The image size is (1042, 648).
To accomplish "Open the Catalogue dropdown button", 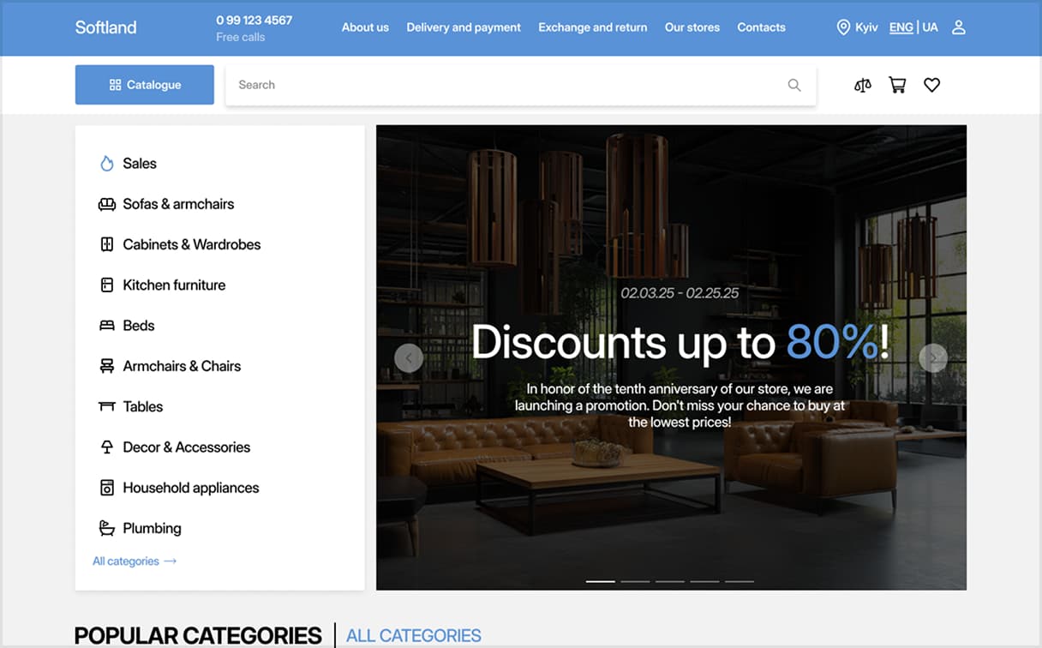I will [x=145, y=85].
